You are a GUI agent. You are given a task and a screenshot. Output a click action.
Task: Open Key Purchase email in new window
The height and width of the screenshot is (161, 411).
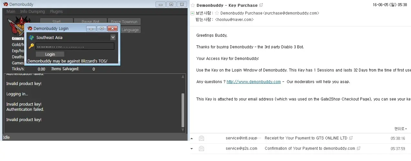261,5
